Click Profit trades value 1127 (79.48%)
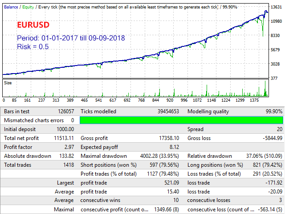 [x=163, y=174]
